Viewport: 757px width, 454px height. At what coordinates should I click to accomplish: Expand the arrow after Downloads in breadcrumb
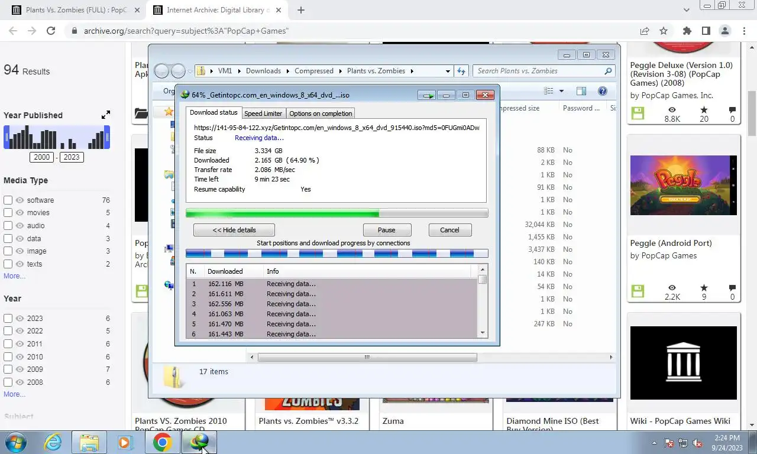(288, 71)
